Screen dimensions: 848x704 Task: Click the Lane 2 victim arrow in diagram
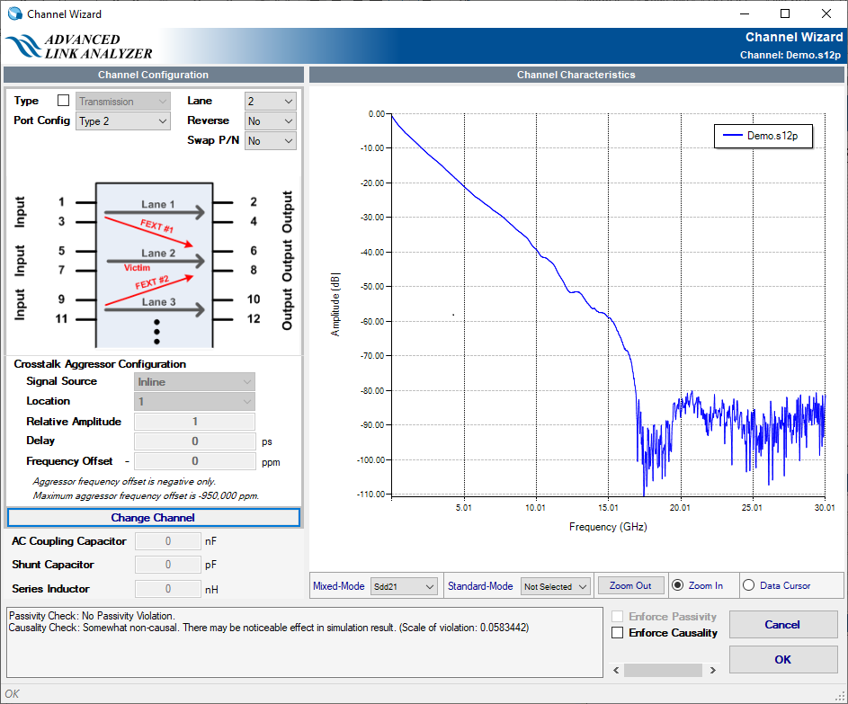154,262
